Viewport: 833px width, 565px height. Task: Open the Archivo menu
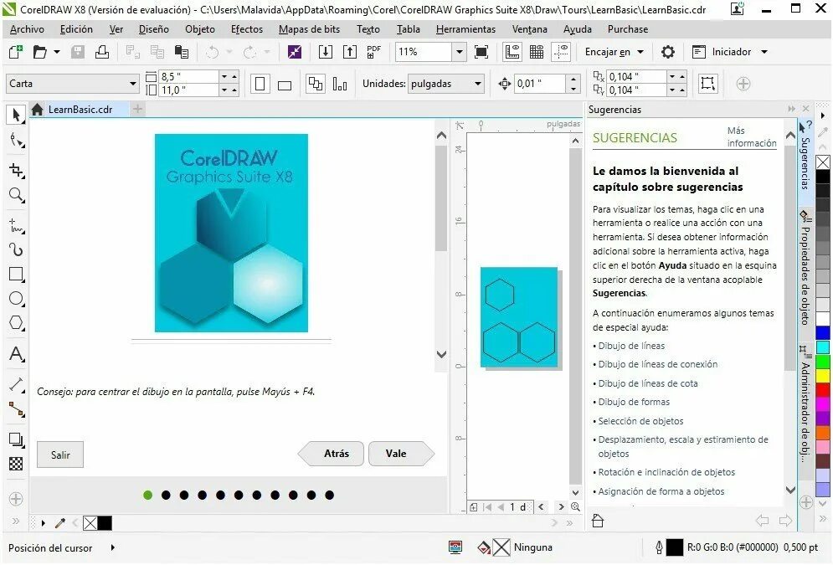[27, 29]
